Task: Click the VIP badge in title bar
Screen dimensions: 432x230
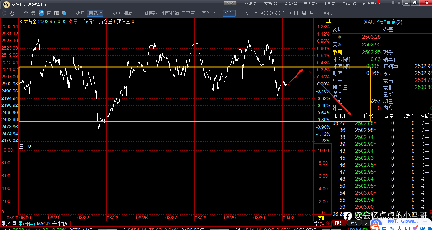Action: point(230,3)
